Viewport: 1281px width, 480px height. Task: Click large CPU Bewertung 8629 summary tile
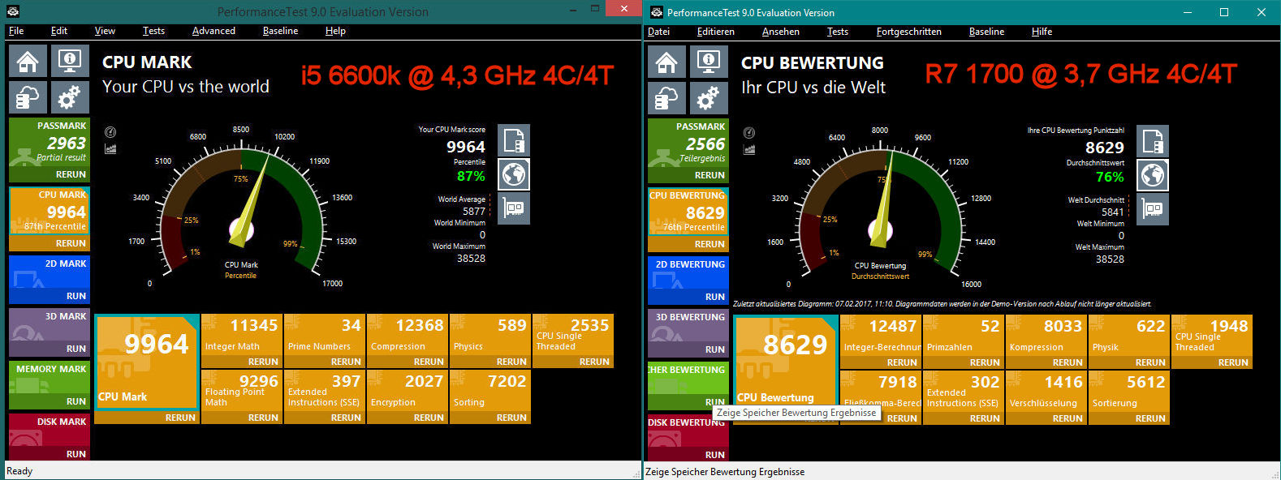tap(786, 362)
